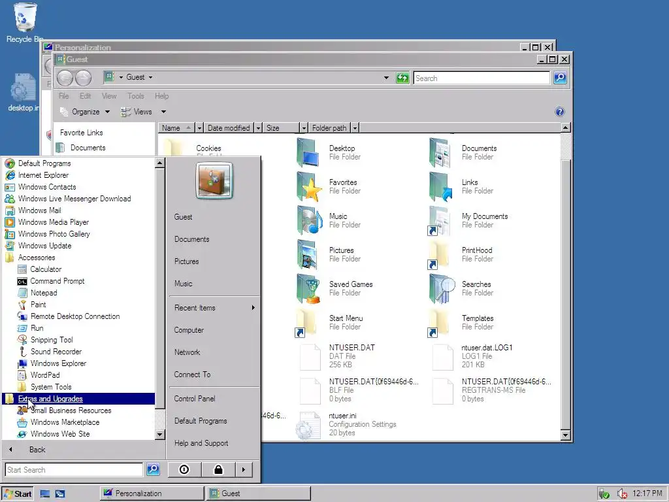This screenshot has width=669, height=502.
Task: Open the Edit menu
Action: click(x=86, y=96)
